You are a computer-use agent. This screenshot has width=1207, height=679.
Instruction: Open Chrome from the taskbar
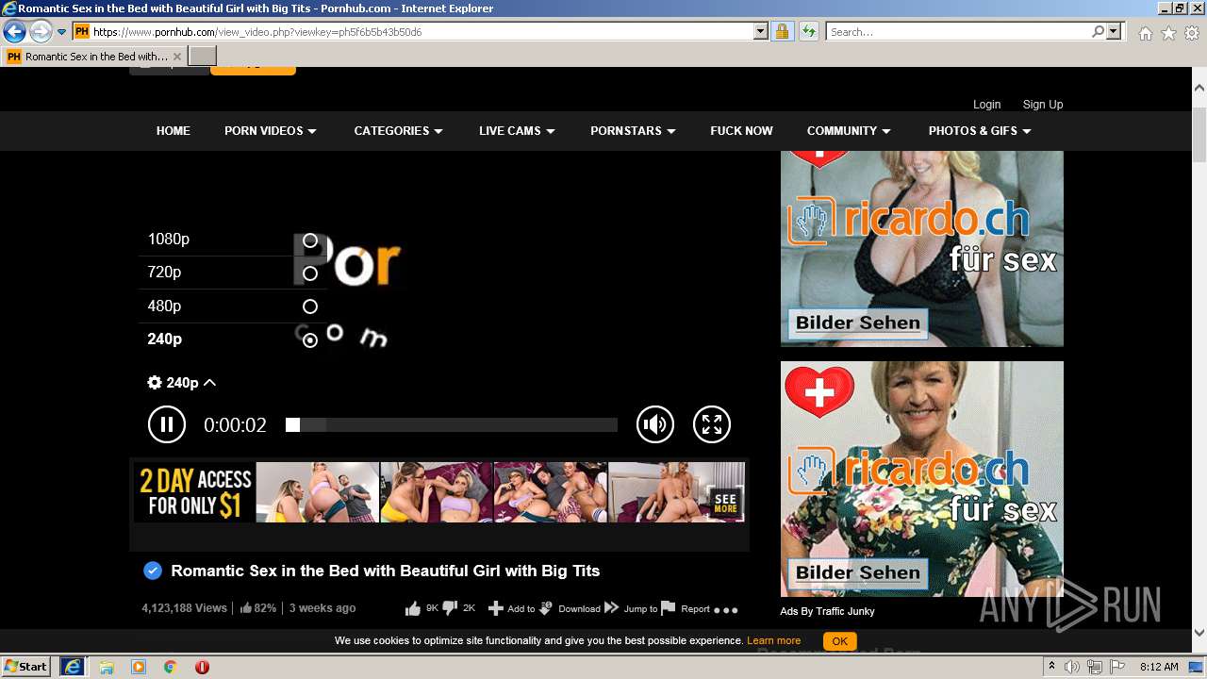tap(171, 667)
